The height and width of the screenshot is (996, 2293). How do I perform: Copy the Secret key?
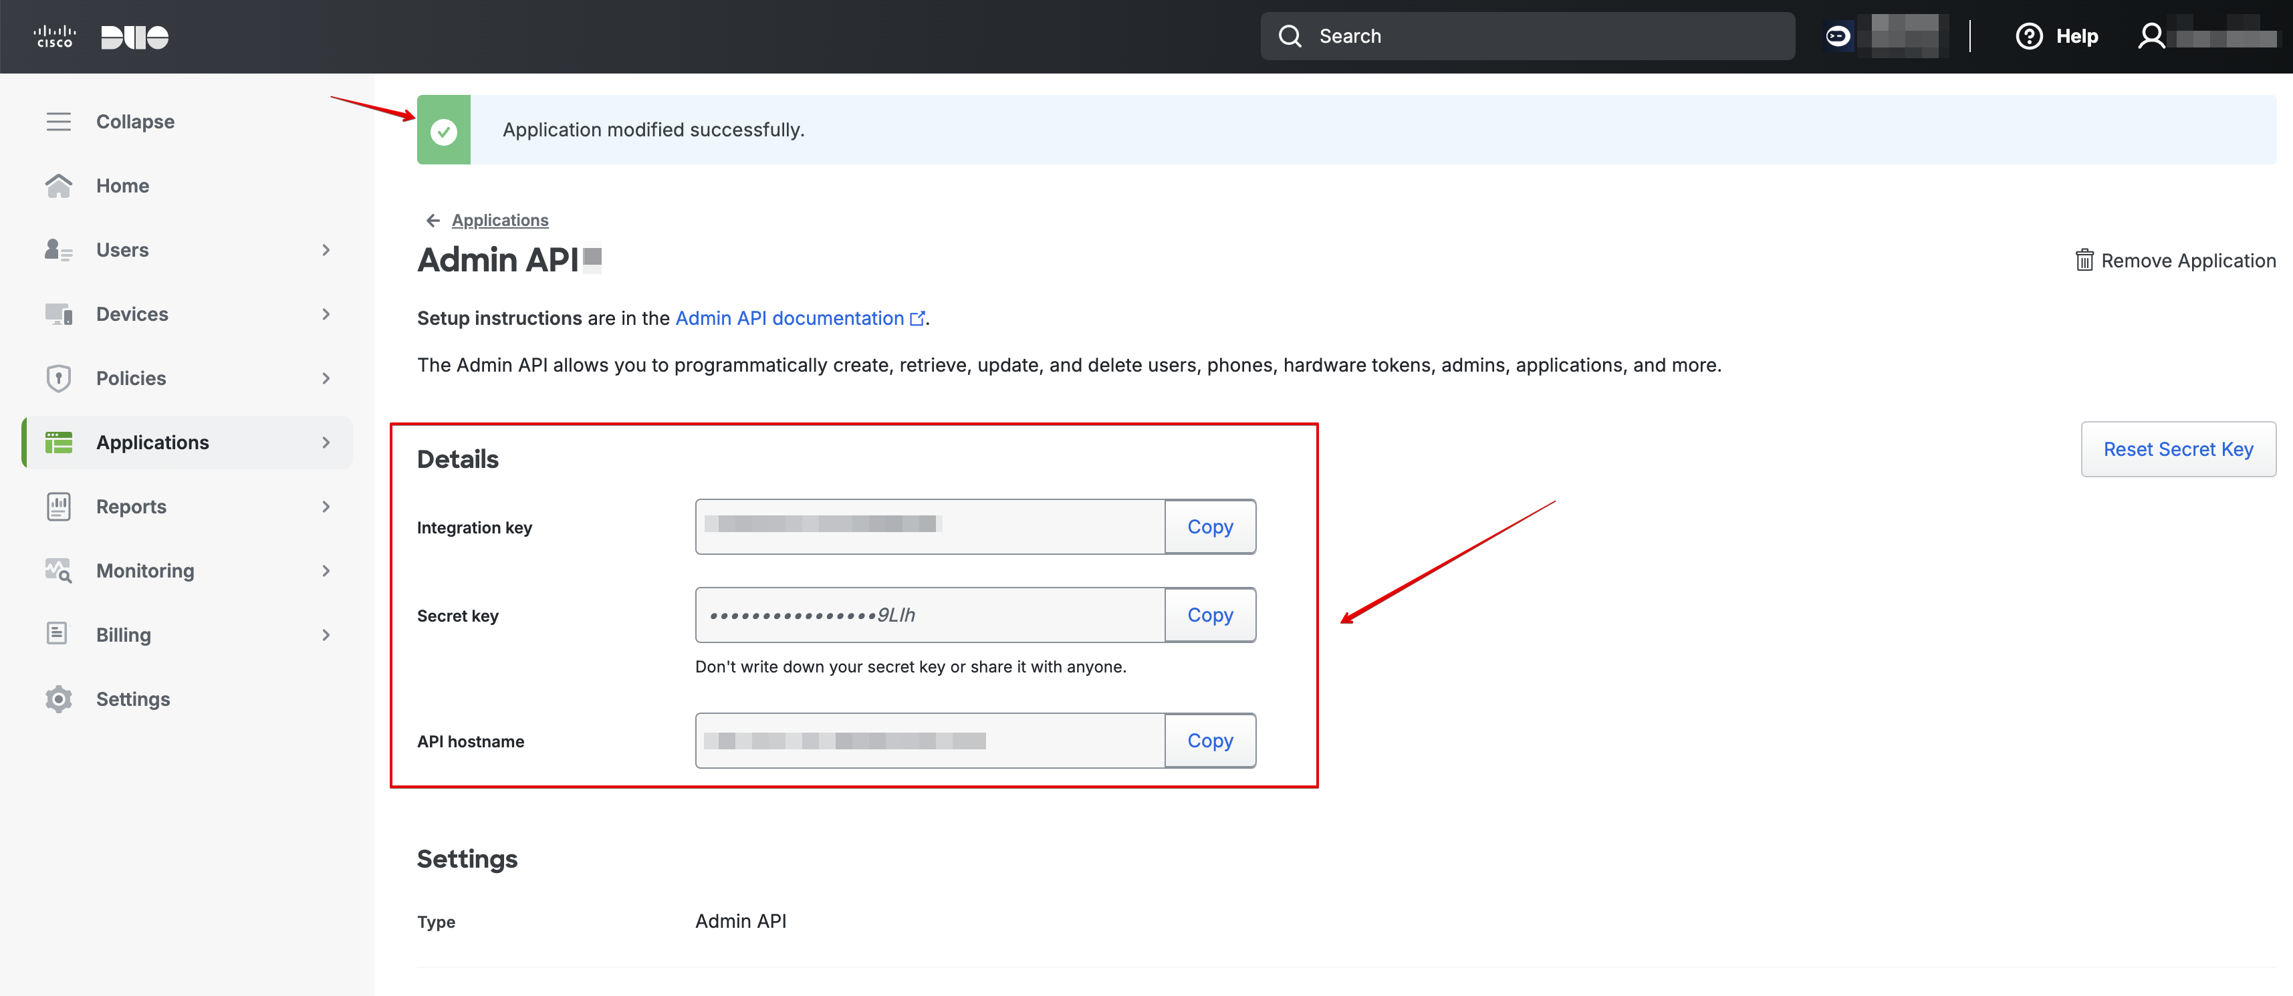point(1210,615)
